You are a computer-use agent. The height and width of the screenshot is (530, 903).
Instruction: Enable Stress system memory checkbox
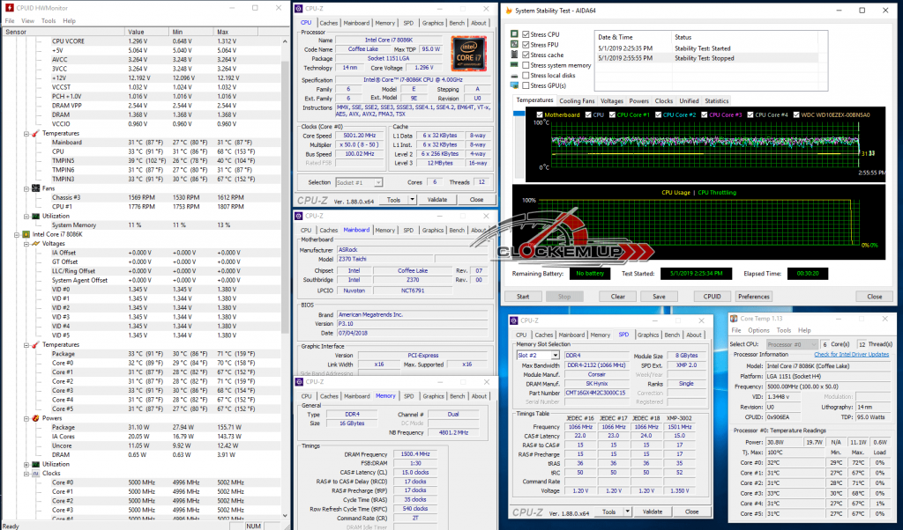coord(526,65)
